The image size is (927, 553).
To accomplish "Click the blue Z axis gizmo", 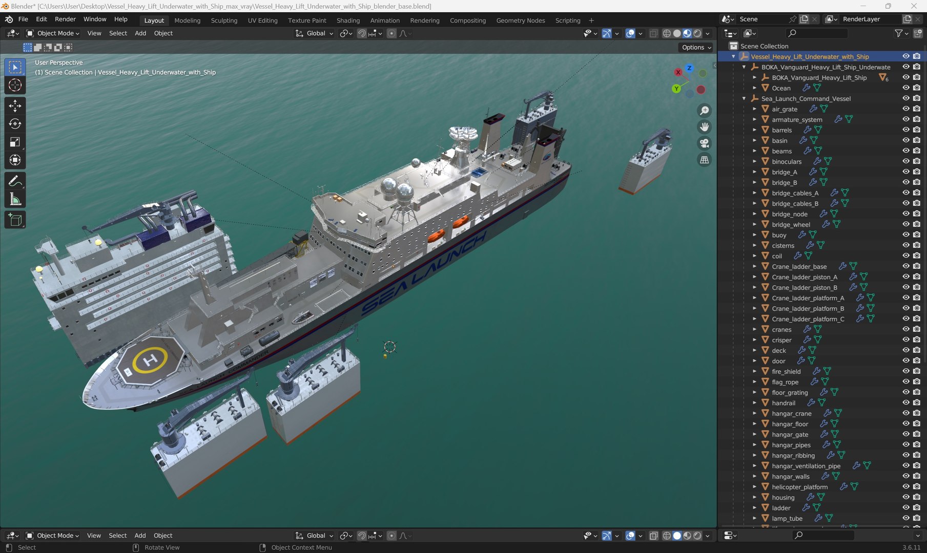I will pyautogui.click(x=689, y=68).
